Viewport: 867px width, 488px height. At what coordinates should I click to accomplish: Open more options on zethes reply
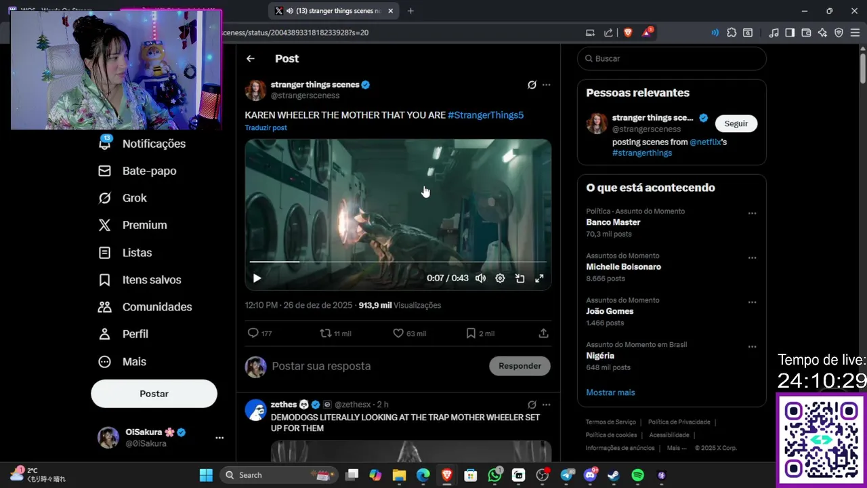[x=546, y=405]
